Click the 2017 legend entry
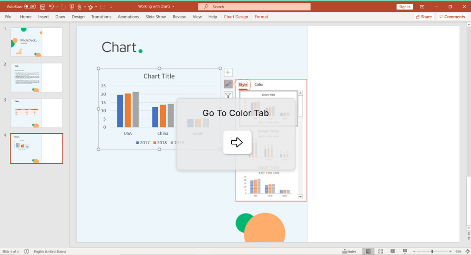Screen dimensions: 471x255 tap(143, 143)
